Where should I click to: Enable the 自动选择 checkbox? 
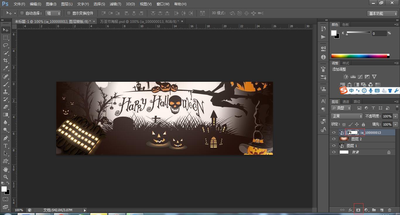(22, 13)
